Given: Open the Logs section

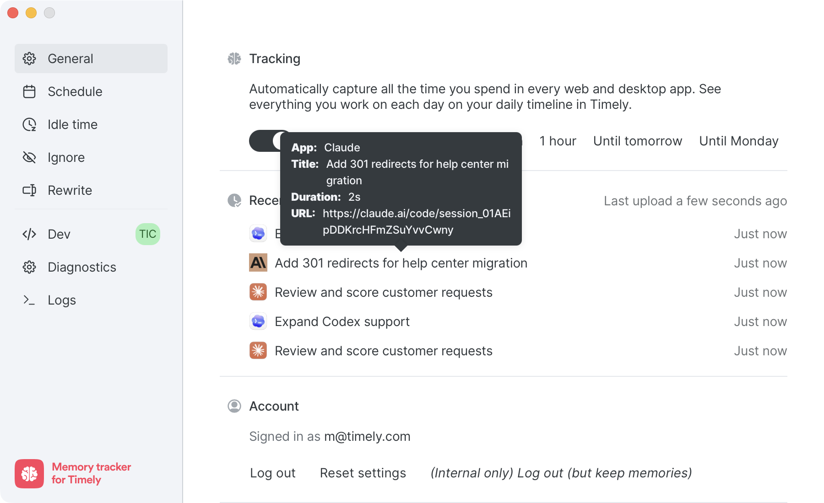Looking at the screenshot, I should point(91,300).
